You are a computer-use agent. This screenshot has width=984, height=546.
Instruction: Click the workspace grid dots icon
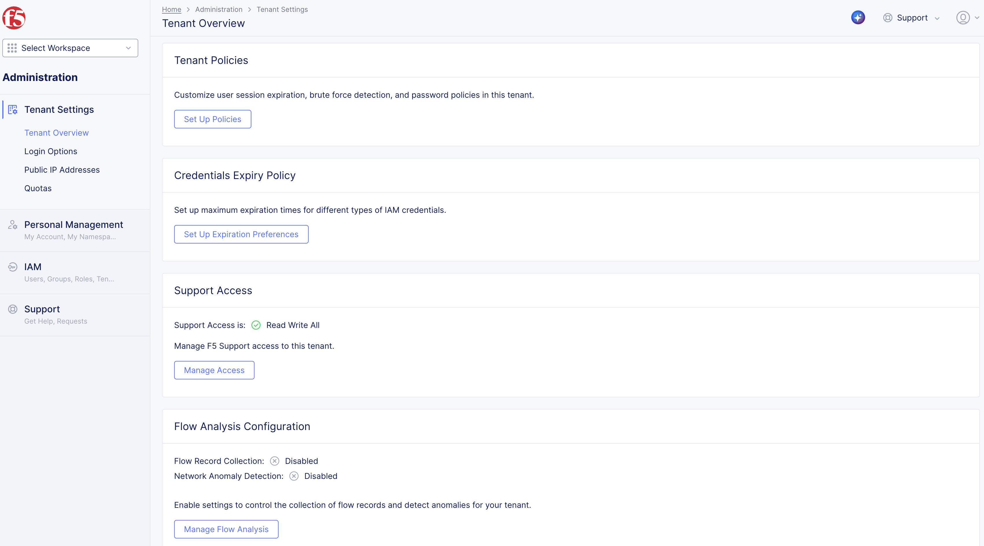12,48
